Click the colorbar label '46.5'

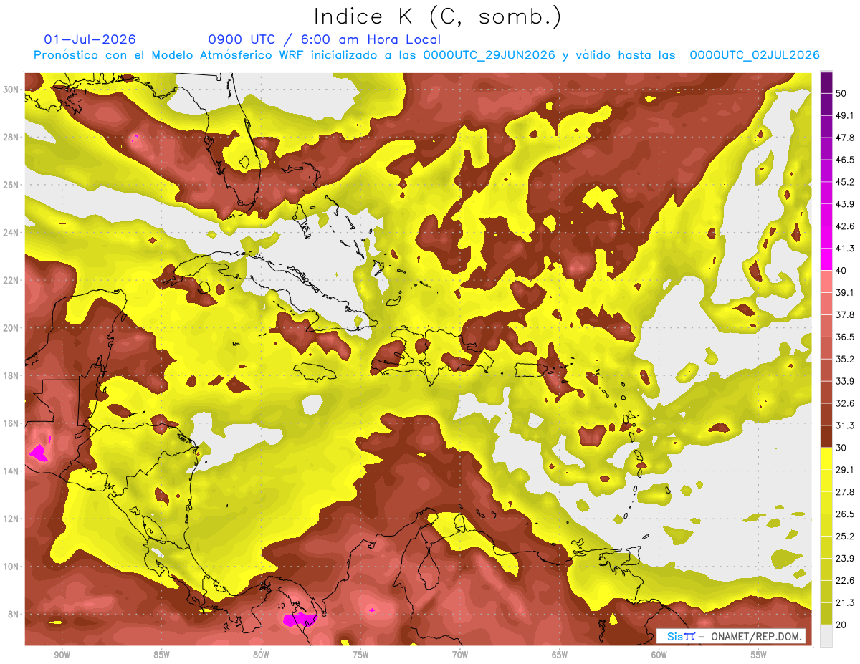(x=844, y=160)
